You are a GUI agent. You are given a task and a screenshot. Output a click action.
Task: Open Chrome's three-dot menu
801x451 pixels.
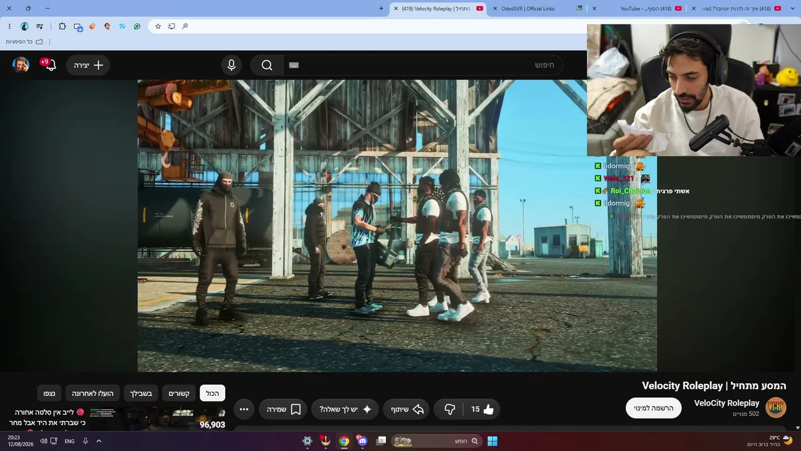(9, 26)
